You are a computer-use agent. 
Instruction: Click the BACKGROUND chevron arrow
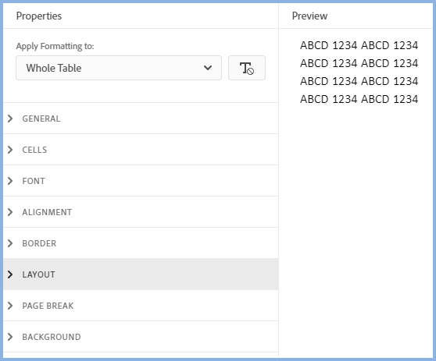[10, 337]
